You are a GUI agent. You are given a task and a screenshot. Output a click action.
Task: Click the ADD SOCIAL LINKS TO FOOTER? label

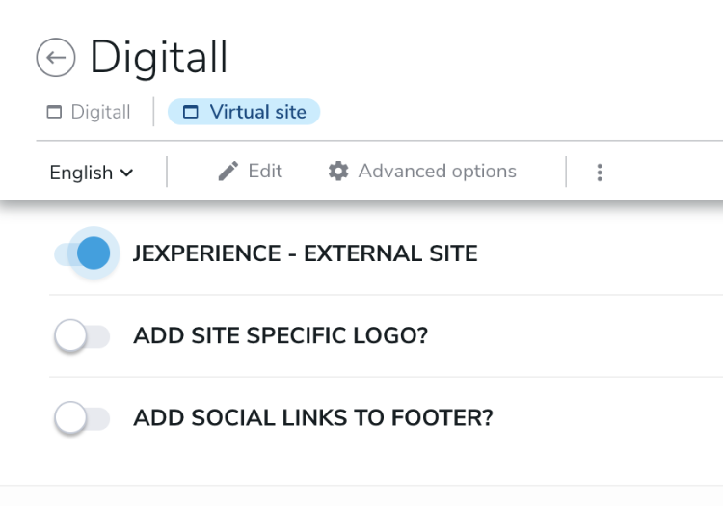click(x=313, y=418)
